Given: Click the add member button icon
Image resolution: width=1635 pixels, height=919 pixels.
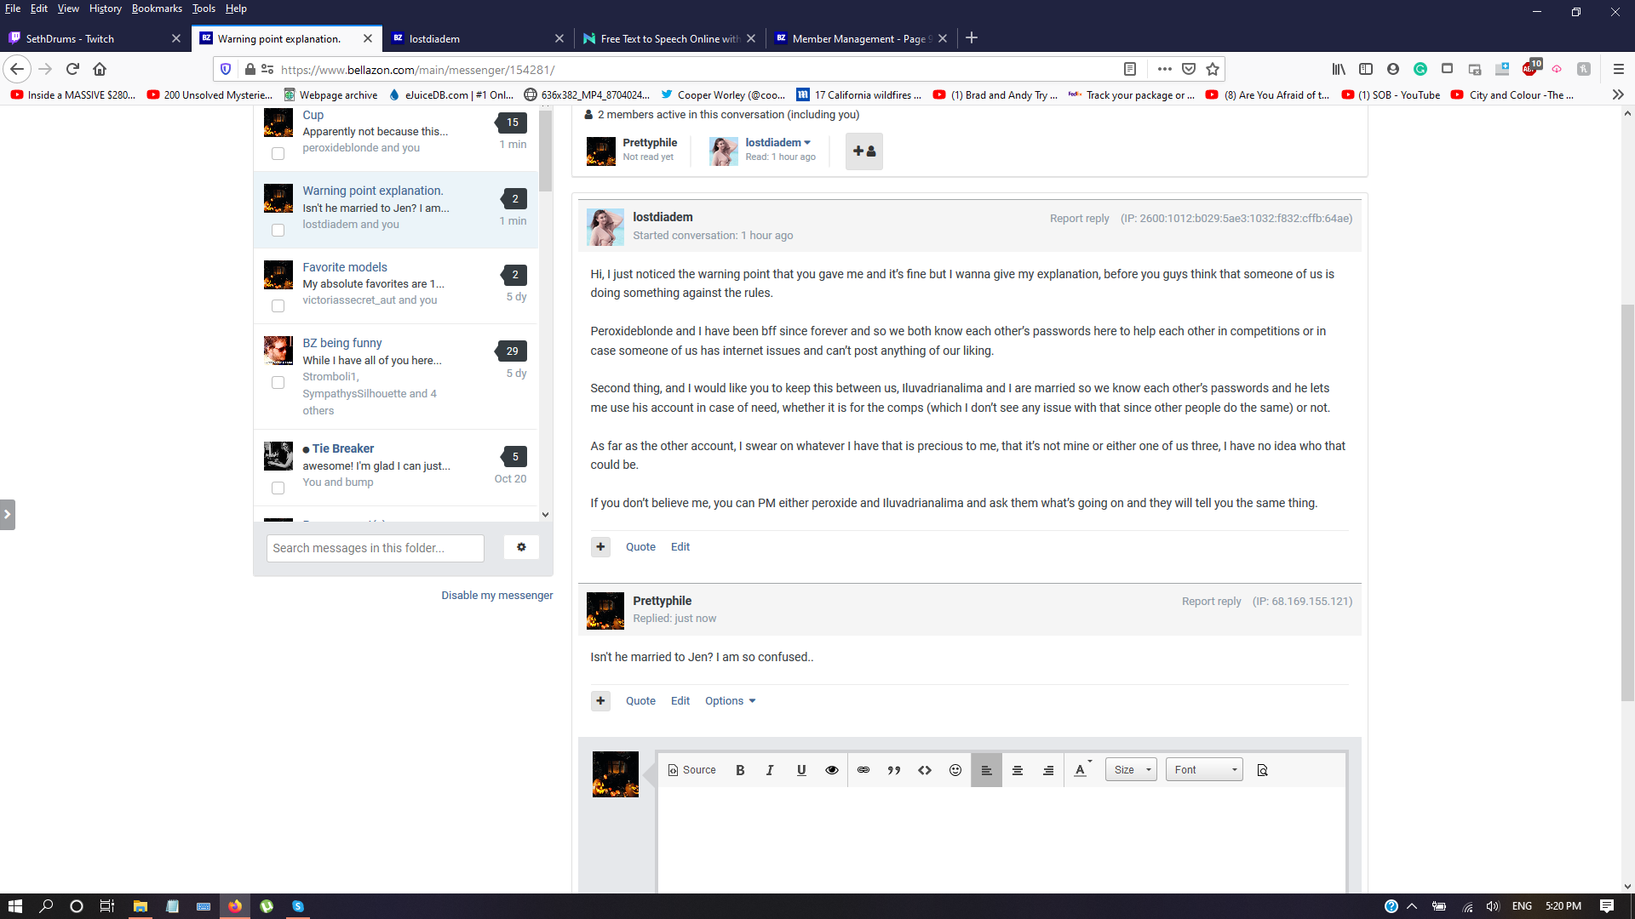Looking at the screenshot, I should click(x=863, y=151).
